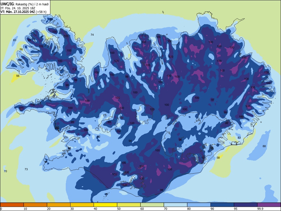This screenshot has height=211, width=281.
Task: Click the legend label '30'
Action: point(72,209)
